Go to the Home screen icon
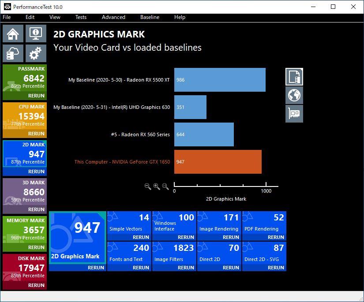 coord(13,34)
